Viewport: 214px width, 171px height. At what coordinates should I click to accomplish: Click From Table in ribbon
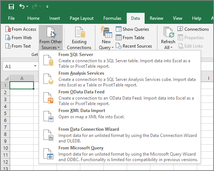coord(130,38)
